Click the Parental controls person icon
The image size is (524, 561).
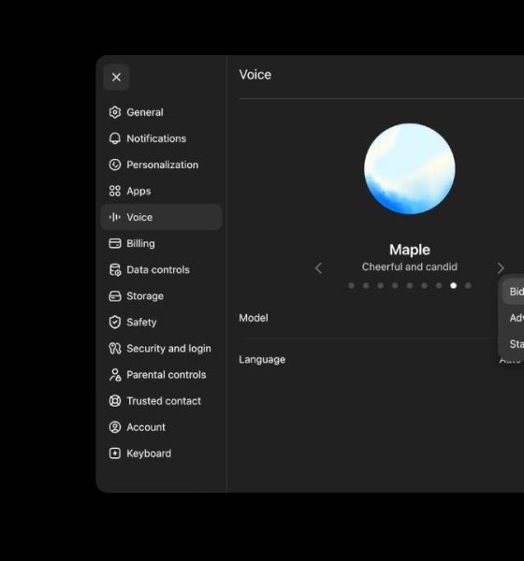click(x=114, y=375)
